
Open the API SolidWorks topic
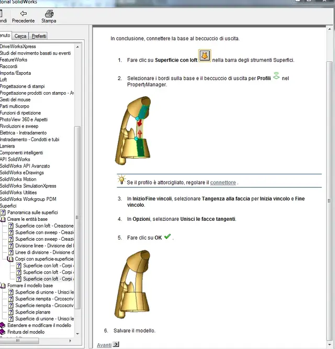[x=15, y=160]
